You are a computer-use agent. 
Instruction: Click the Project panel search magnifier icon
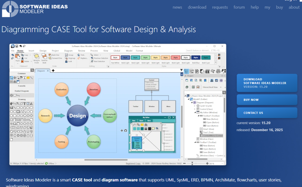(x=224, y=93)
